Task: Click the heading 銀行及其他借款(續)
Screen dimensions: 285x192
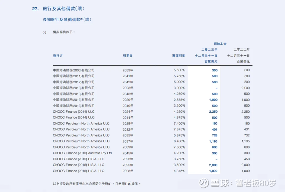Action: tap(63, 8)
